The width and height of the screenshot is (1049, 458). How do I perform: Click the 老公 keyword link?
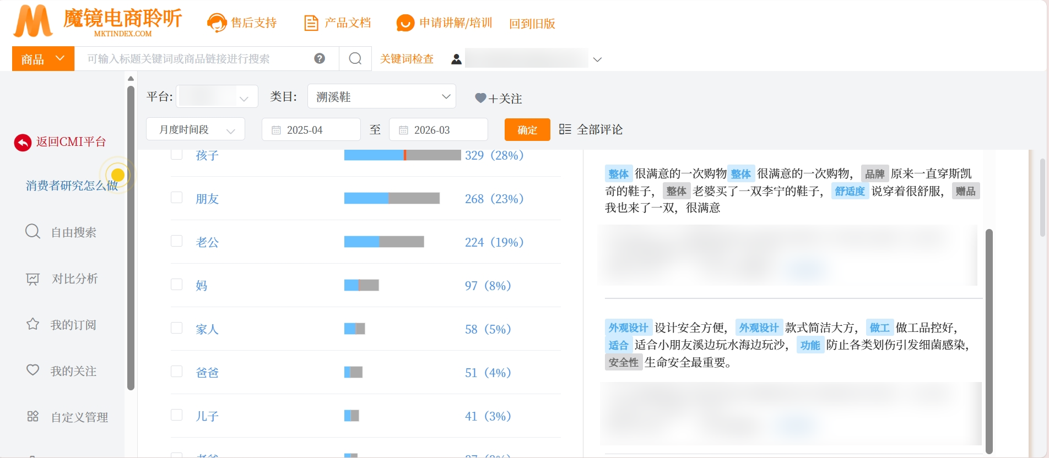[x=207, y=242]
